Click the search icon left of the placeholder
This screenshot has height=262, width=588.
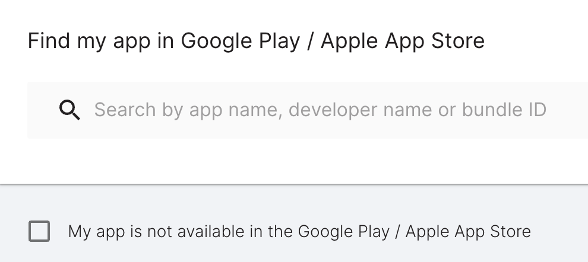tap(69, 110)
